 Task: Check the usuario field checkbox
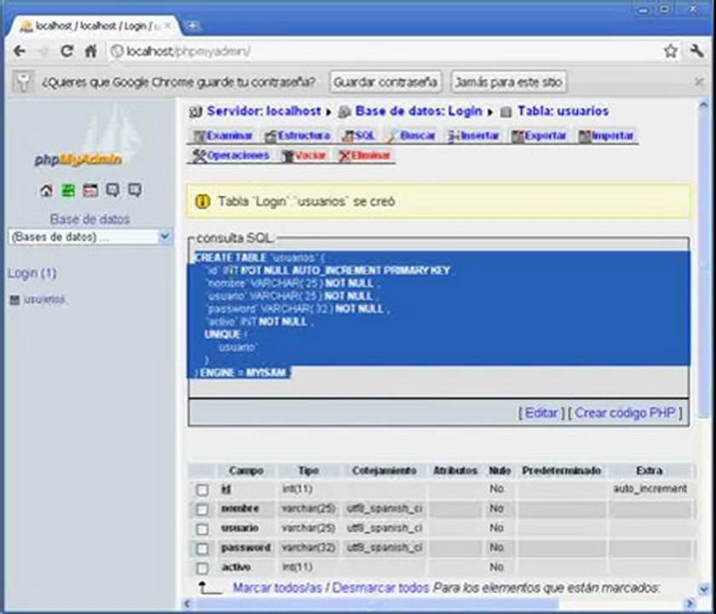pyautogui.click(x=202, y=529)
